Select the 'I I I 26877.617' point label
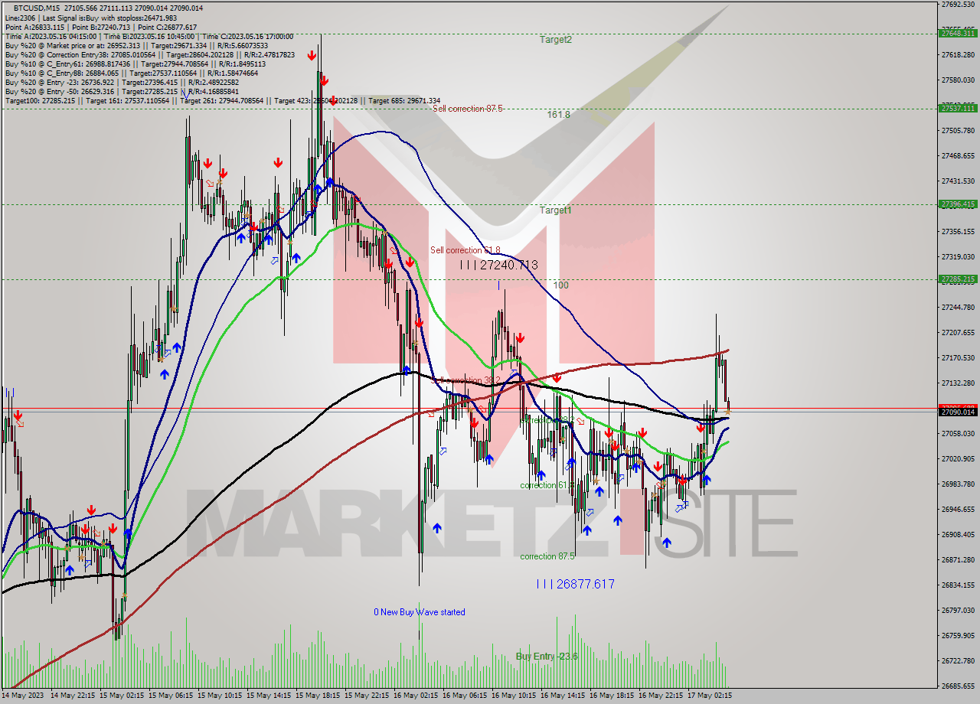Image resolution: width=980 pixels, height=704 pixels. pyautogui.click(x=575, y=584)
